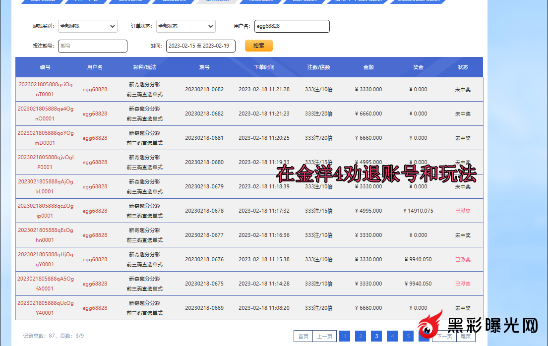Open the 时间 date range picker field
Image resolution: width=548 pixels, height=346 pixels.
[200, 46]
